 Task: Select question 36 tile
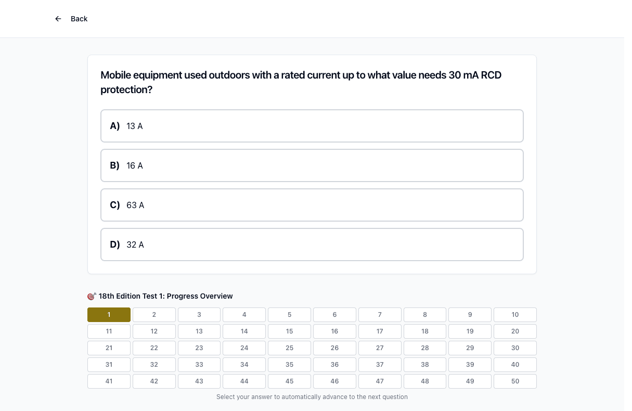[334, 365]
